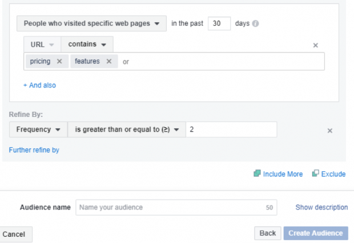The height and width of the screenshot is (243, 354).
Task: Delete the URL contains rule row
Action: tap(316, 45)
